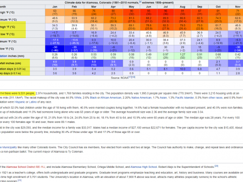Click the highlighted '9,531 people' text

[26, 94]
